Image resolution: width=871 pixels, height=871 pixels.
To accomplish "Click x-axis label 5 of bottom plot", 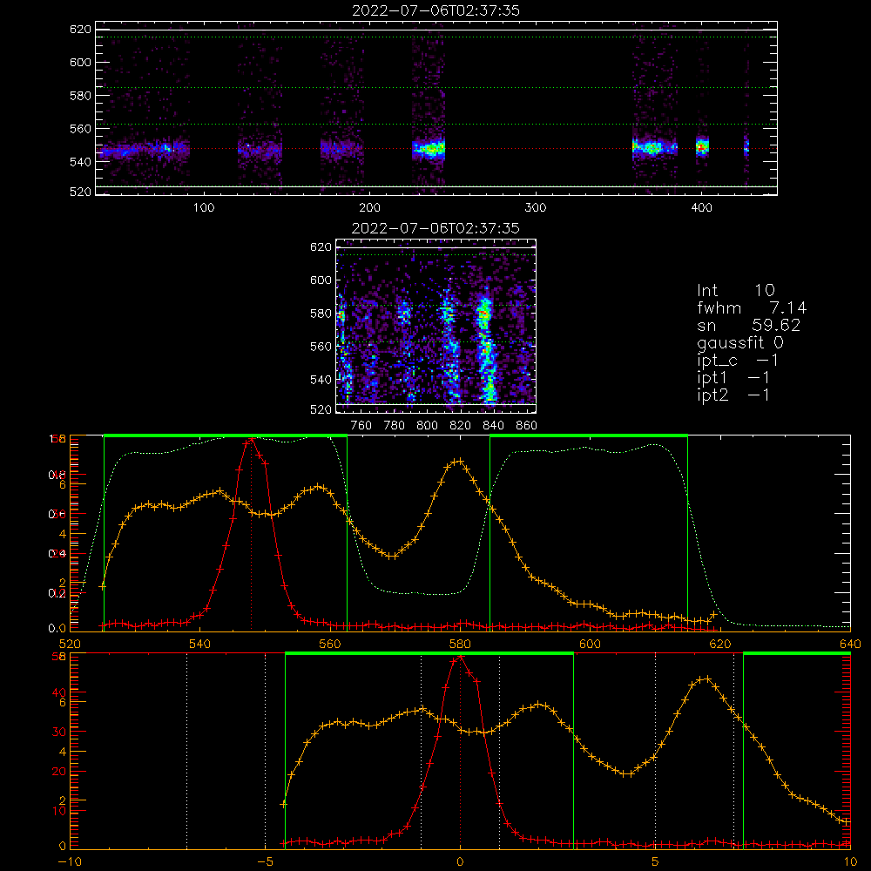I will (655, 861).
